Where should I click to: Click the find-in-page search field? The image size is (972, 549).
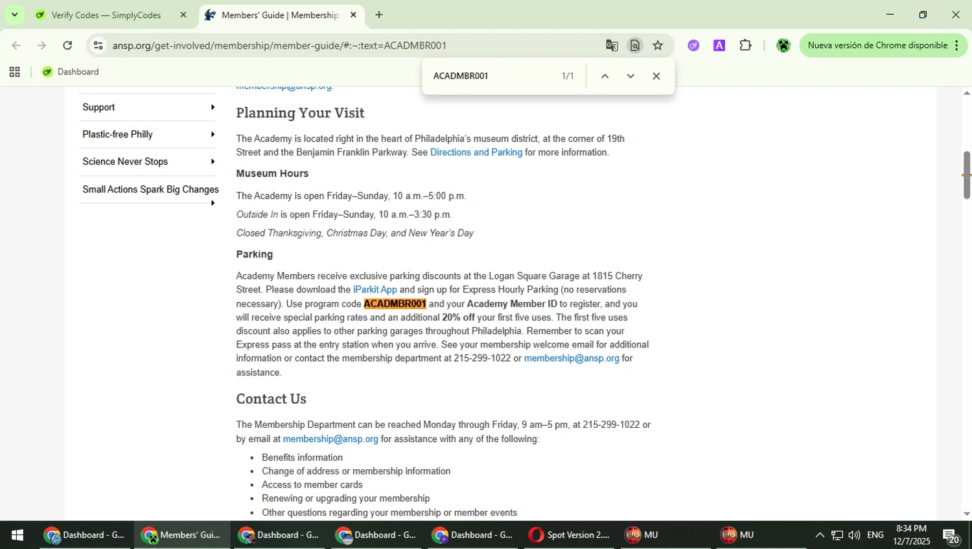tap(492, 76)
